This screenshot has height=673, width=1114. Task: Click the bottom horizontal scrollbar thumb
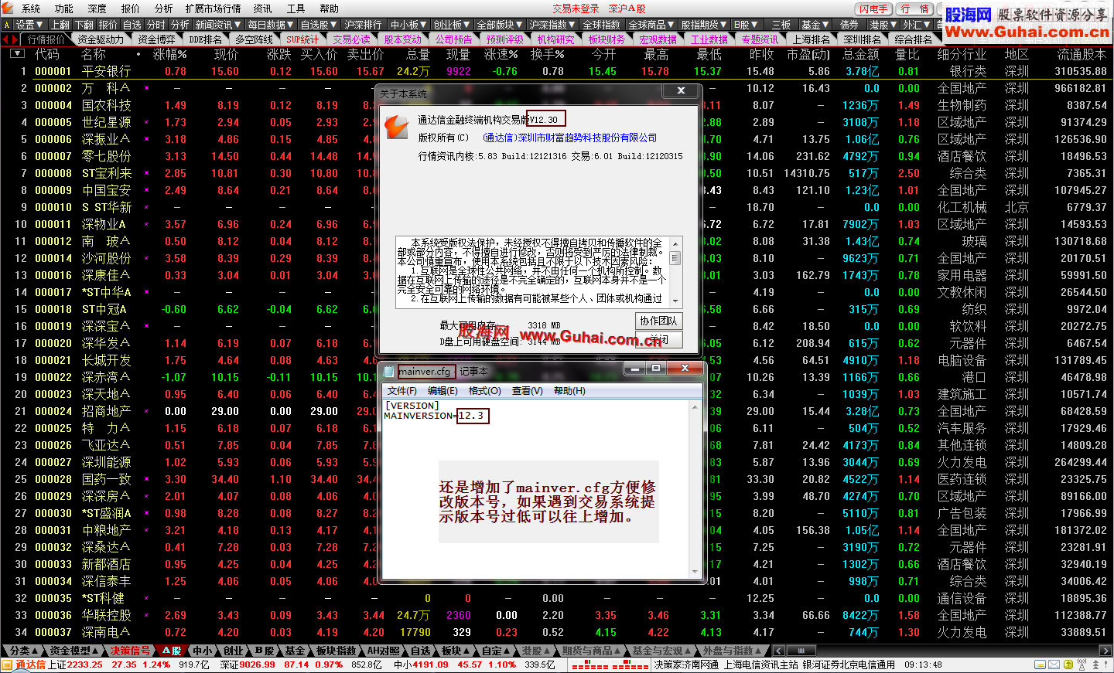[801, 651]
